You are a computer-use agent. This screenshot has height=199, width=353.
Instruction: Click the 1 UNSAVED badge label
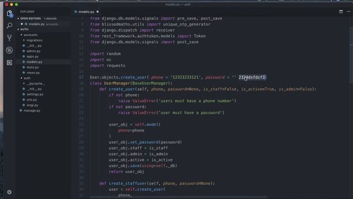point(50,18)
